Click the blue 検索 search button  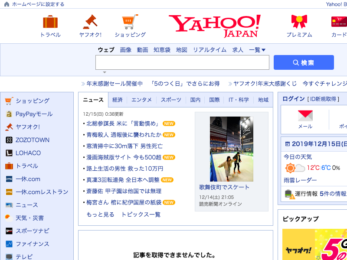pos(304,62)
